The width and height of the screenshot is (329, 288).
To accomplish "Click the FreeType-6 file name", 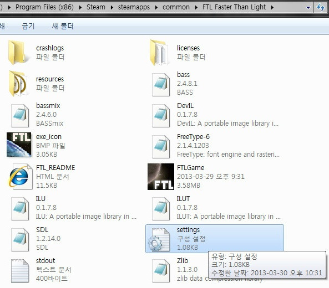I will coord(193,137).
